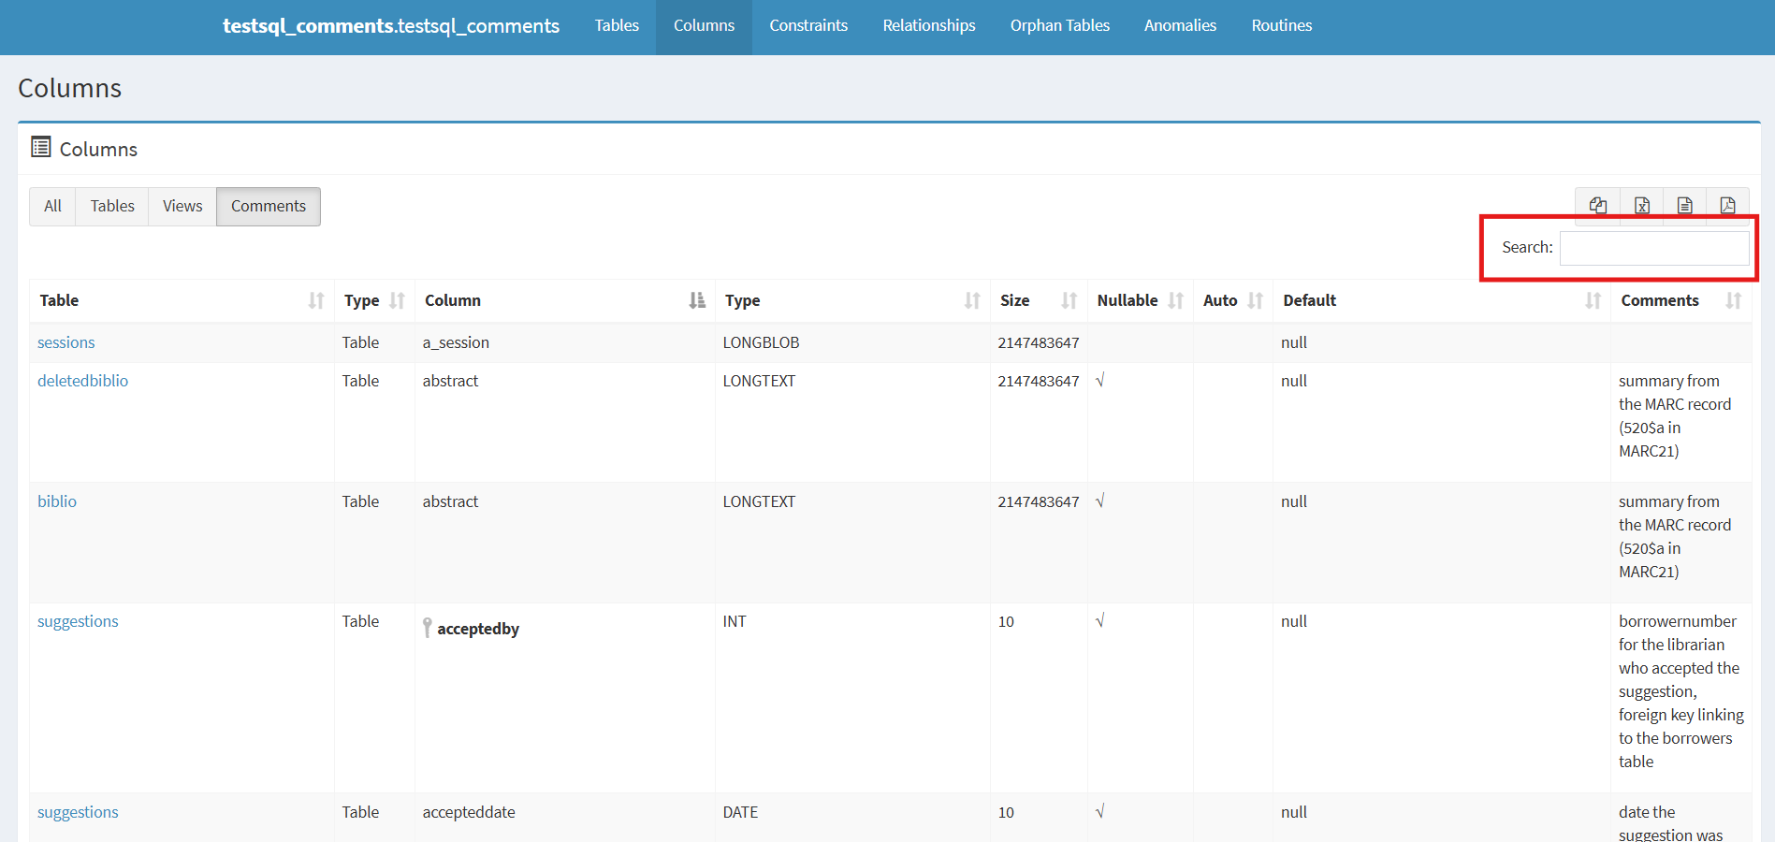This screenshot has width=1775, height=842.
Task: Click the Columns page heading
Action: (70, 88)
